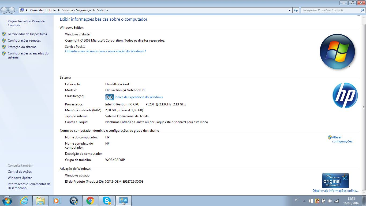Click Alterar configurações link
This screenshot has width=366, height=206.
(342, 139)
